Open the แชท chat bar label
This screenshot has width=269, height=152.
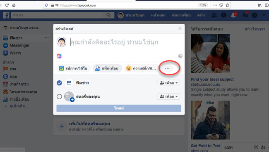[228, 147]
